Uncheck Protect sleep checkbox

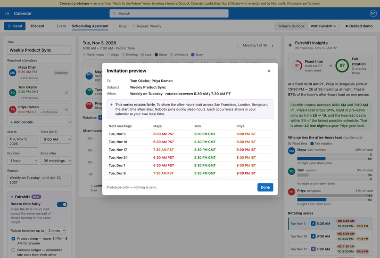tap(13, 239)
